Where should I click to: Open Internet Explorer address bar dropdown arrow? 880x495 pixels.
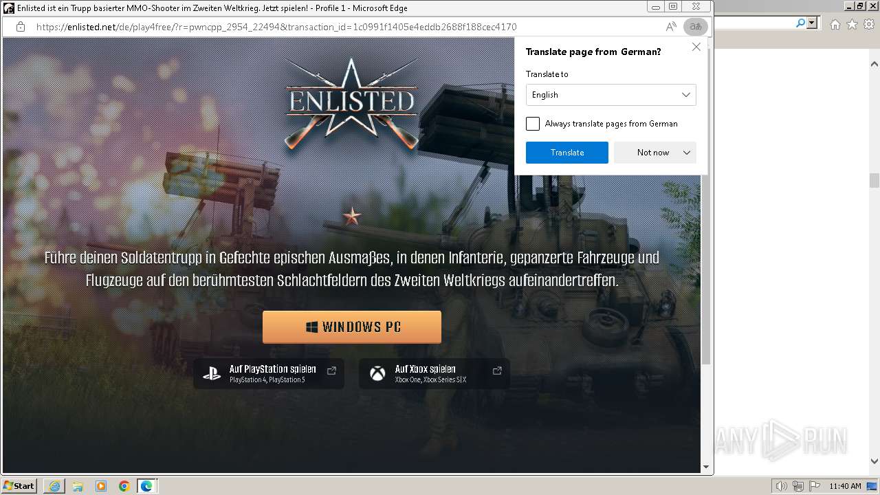coord(812,23)
